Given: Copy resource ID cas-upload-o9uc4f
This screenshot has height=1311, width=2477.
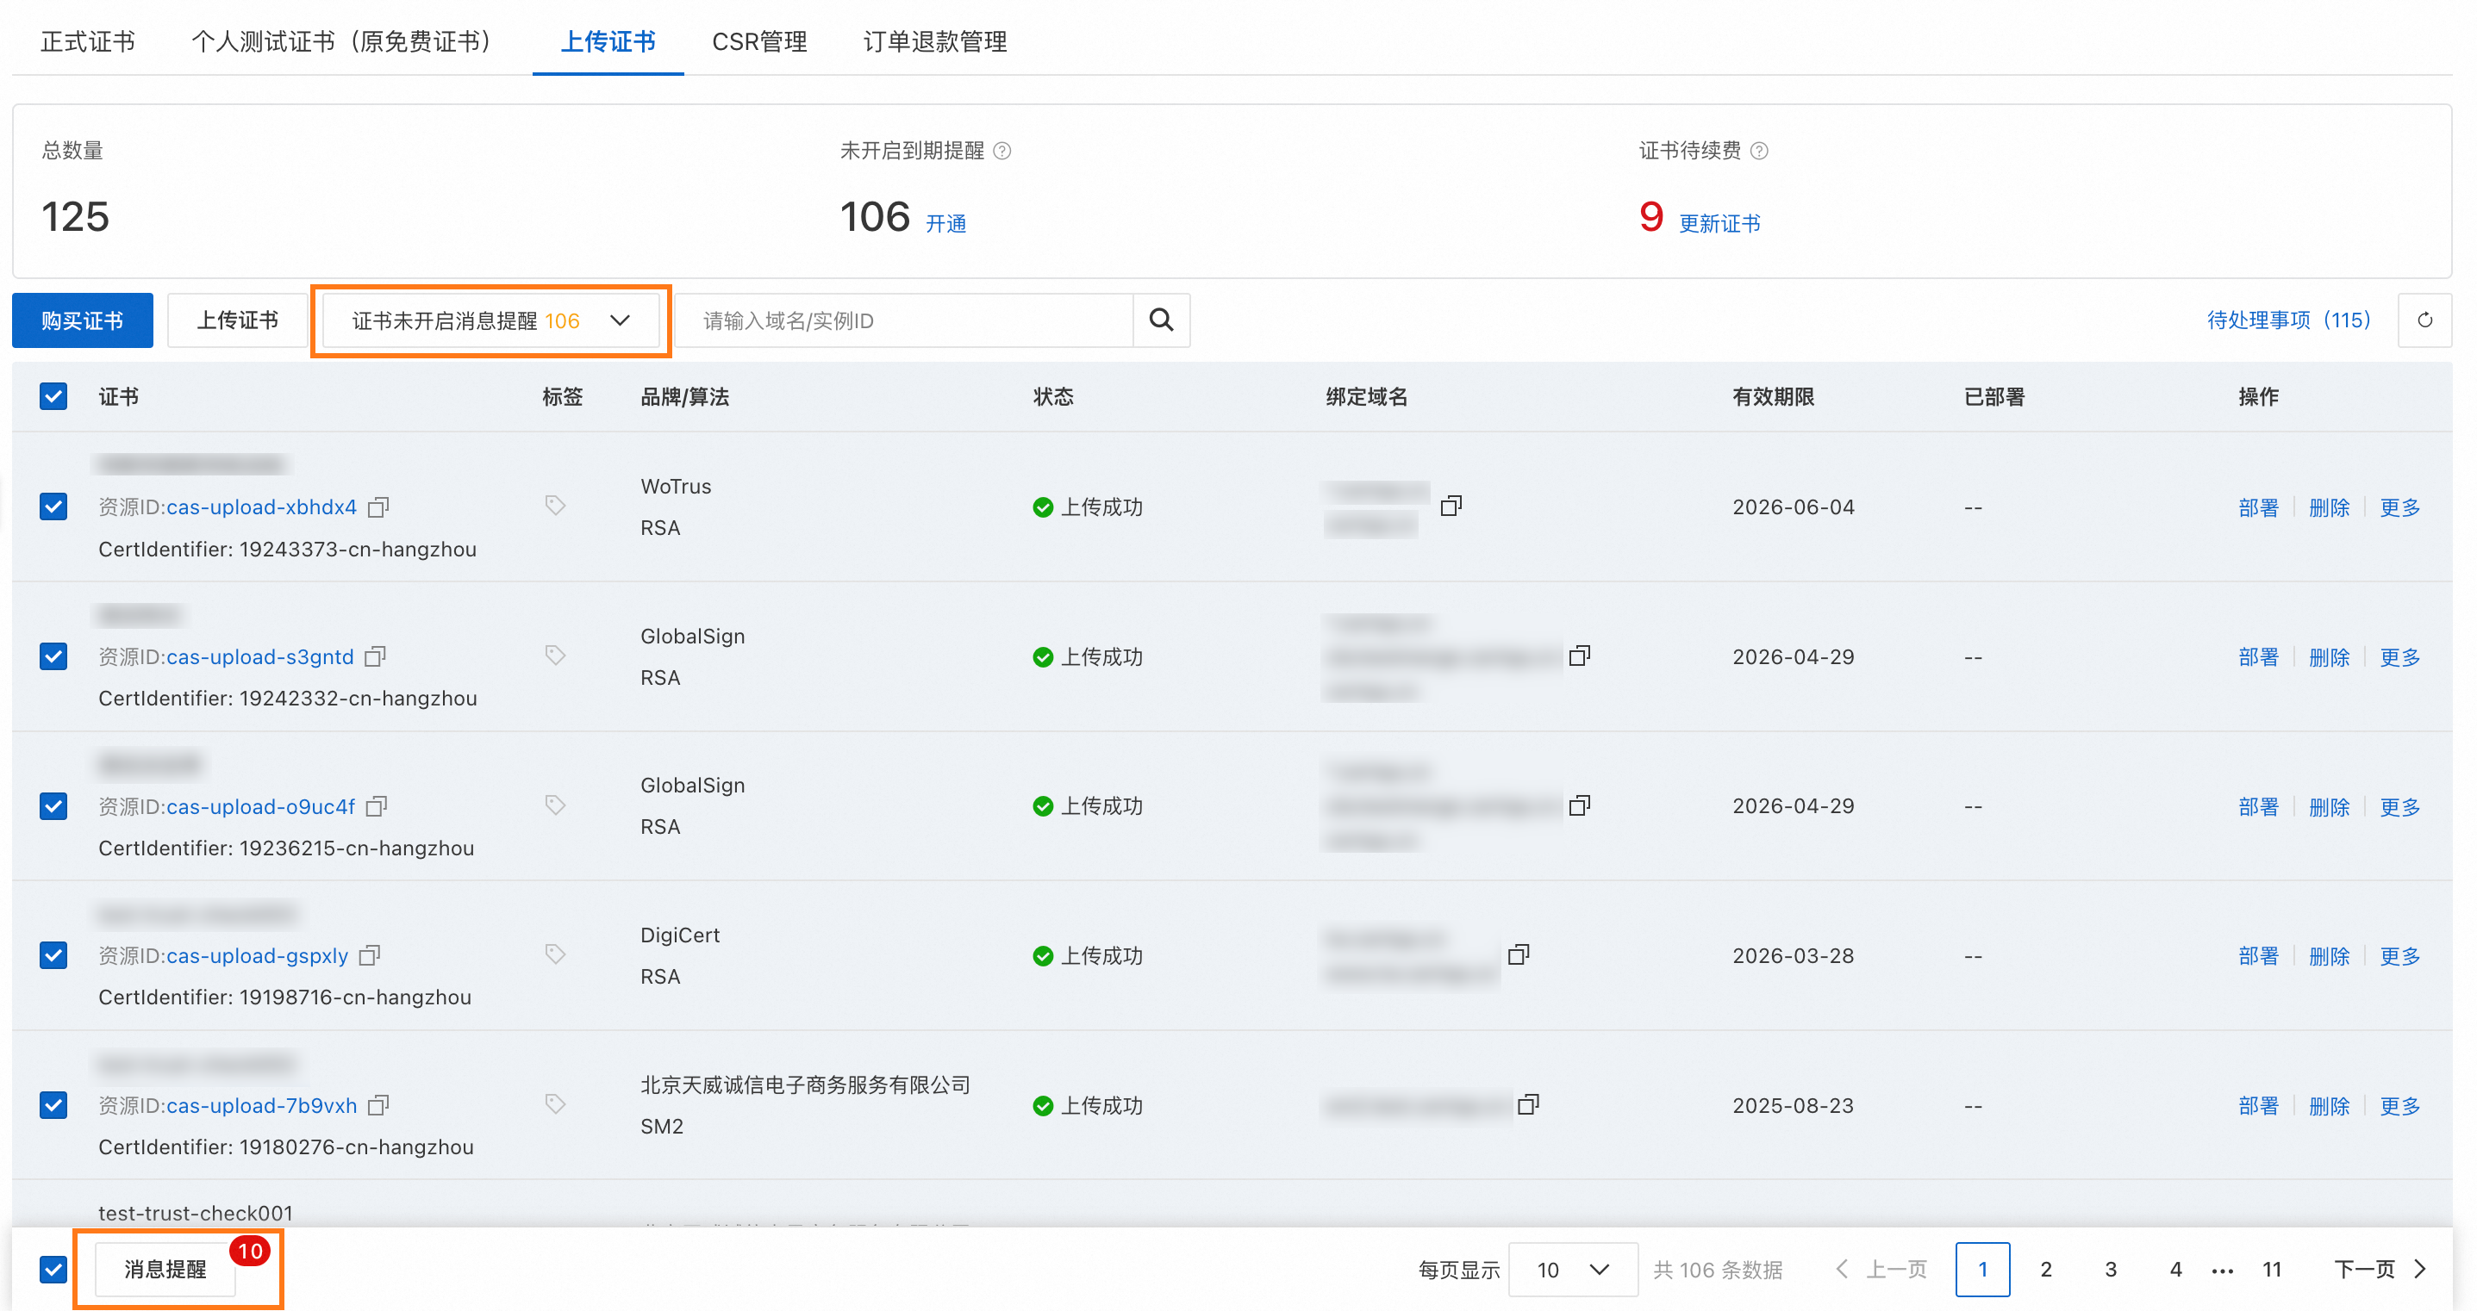Looking at the screenshot, I should pos(377,805).
